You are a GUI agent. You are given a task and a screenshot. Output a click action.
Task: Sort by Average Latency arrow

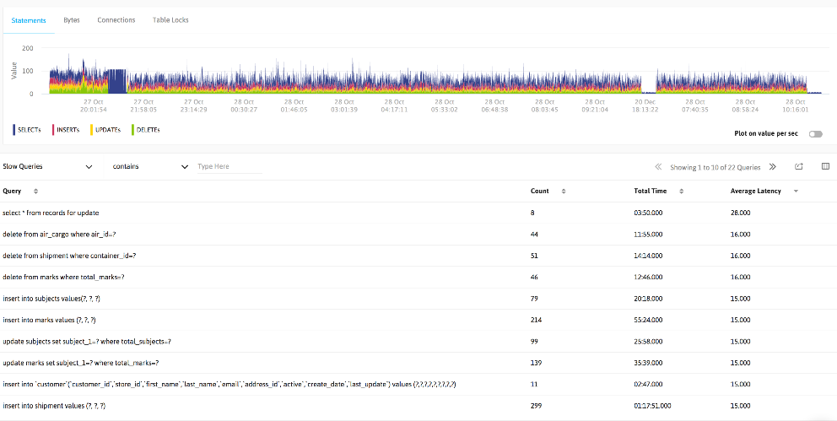pyautogui.click(x=796, y=191)
